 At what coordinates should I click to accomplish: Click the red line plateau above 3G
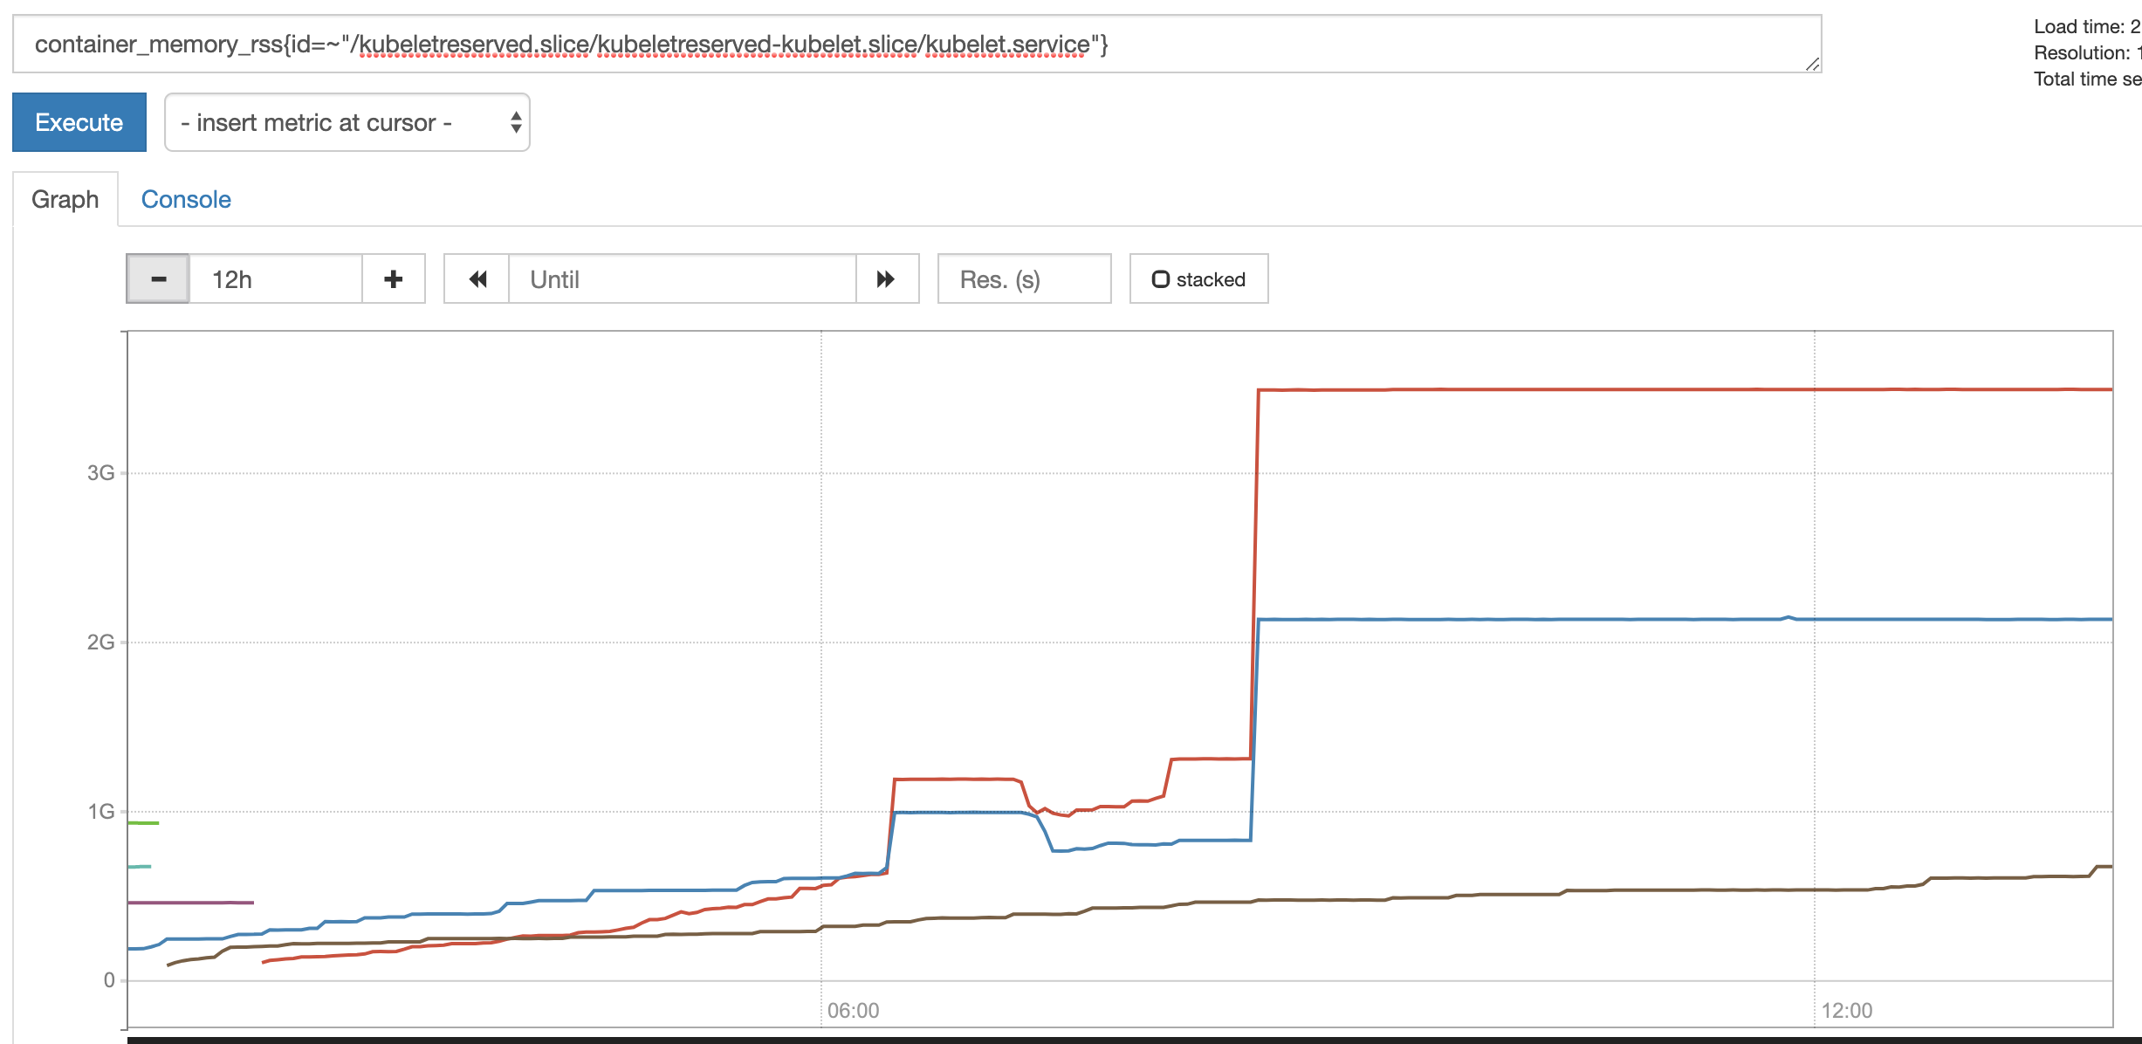(x=1658, y=389)
